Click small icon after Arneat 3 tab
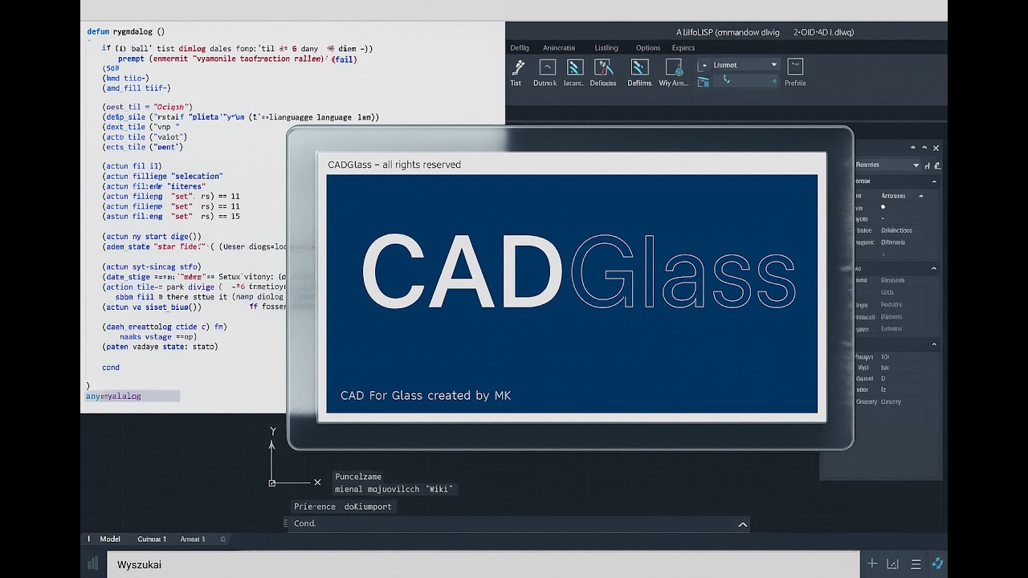 coord(223,539)
